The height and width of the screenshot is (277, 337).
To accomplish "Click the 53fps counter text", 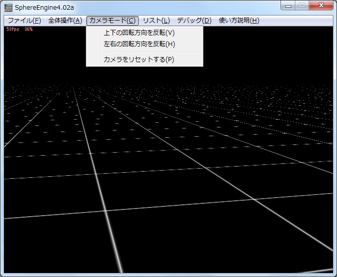I will pyautogui.click(x=13, y=29).
